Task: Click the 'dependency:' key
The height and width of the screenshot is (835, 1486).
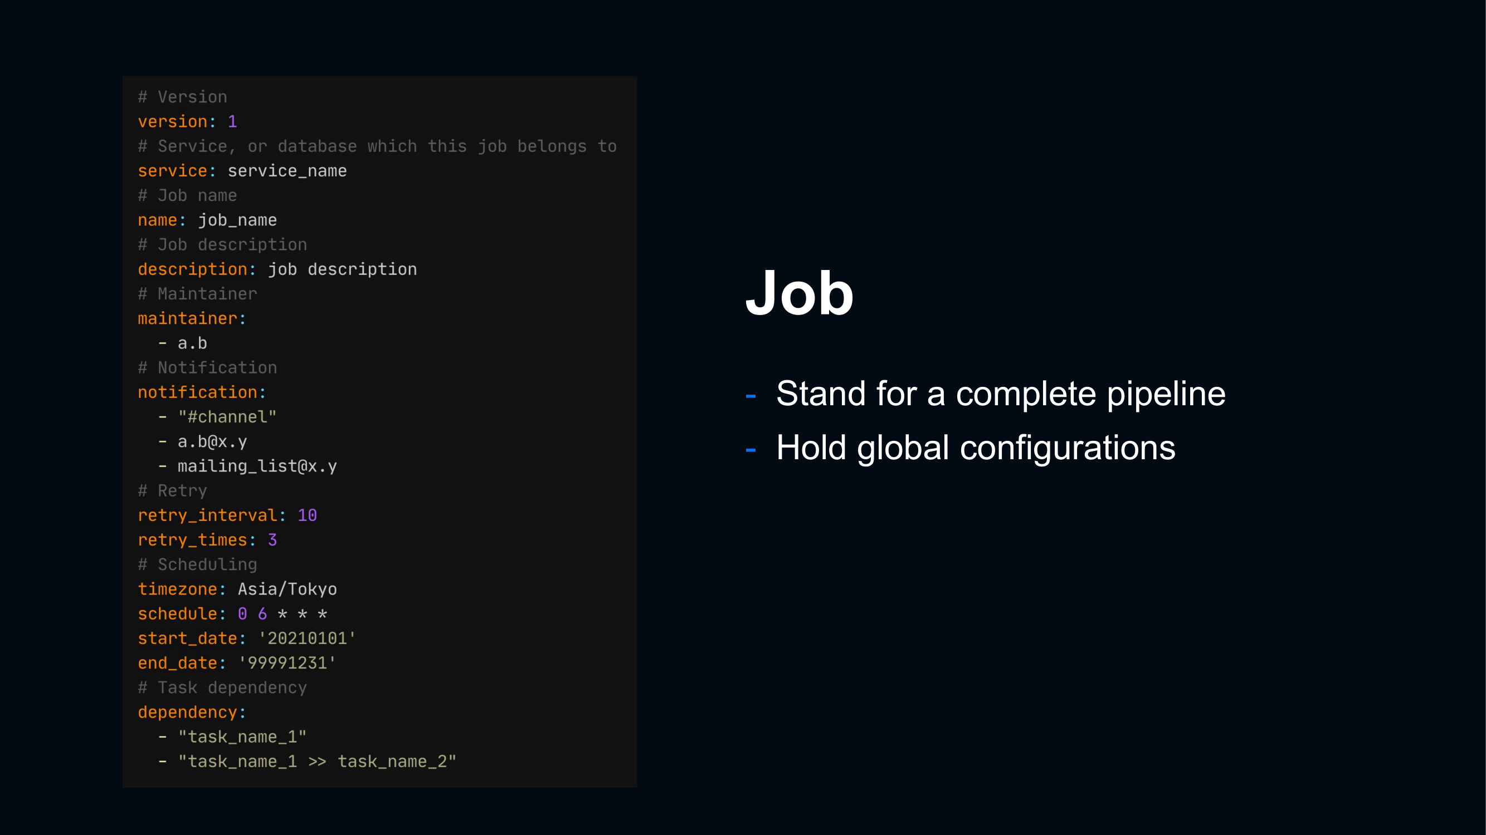Action: [192, 713]
